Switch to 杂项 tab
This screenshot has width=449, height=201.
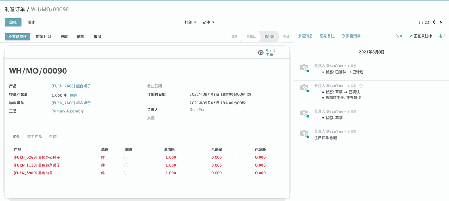pos(52,137)
